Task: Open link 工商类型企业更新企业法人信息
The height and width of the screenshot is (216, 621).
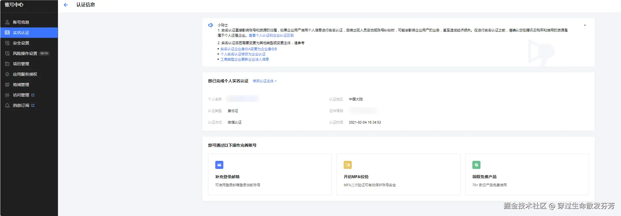Action: [245, 59]
